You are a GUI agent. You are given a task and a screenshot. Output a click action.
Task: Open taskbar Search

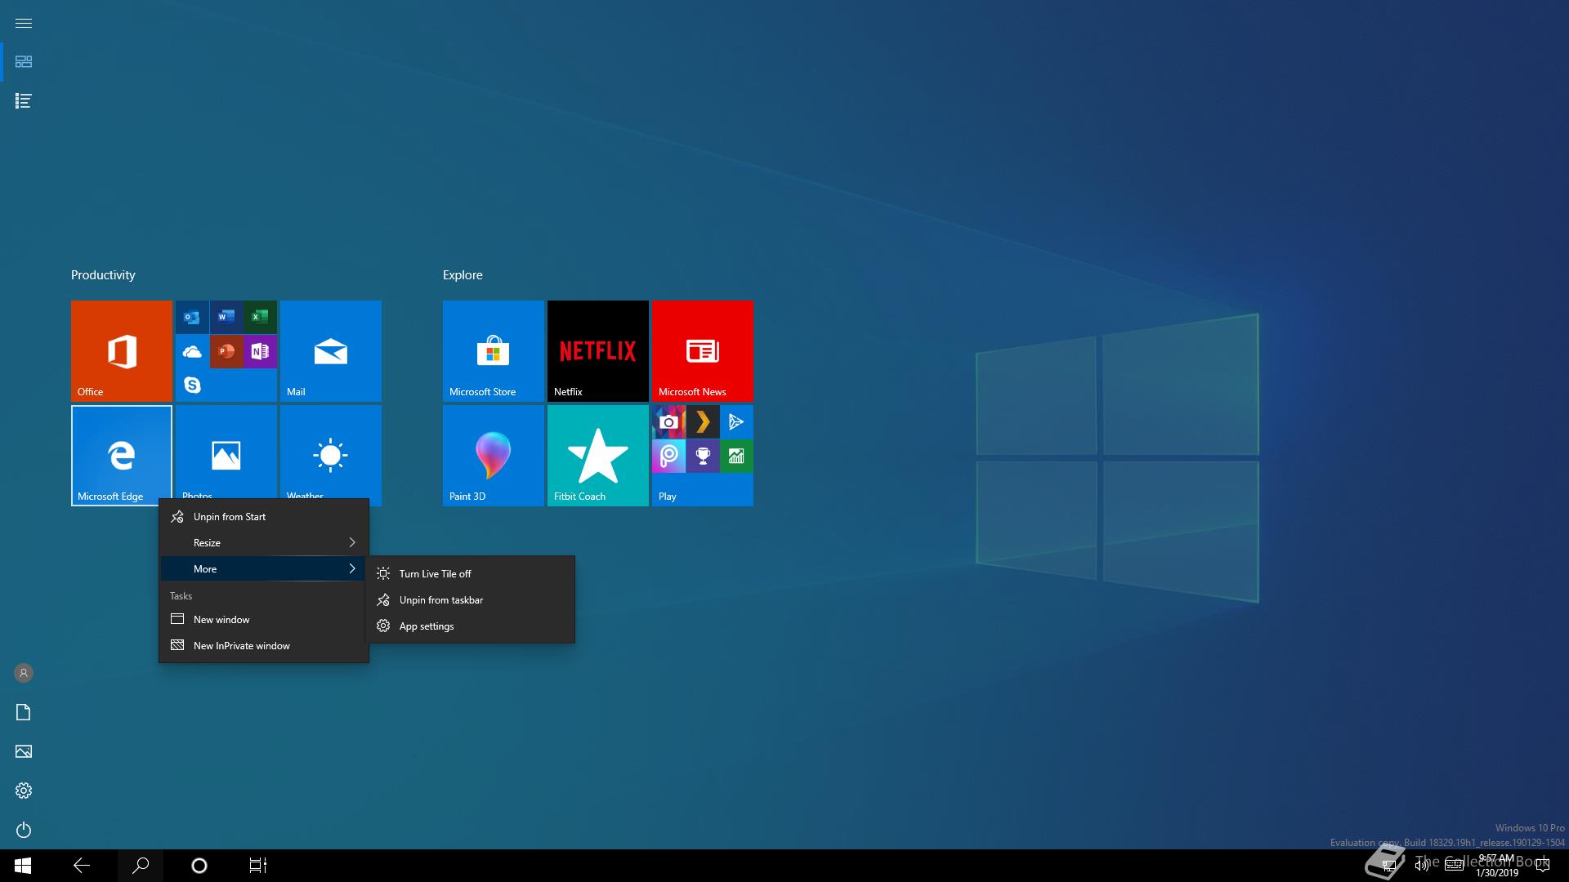(141, 866)
